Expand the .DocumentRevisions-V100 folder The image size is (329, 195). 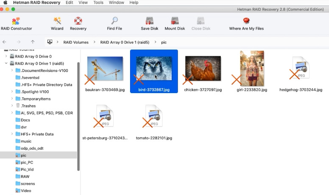pyautogui.click(x=12, y=70)
